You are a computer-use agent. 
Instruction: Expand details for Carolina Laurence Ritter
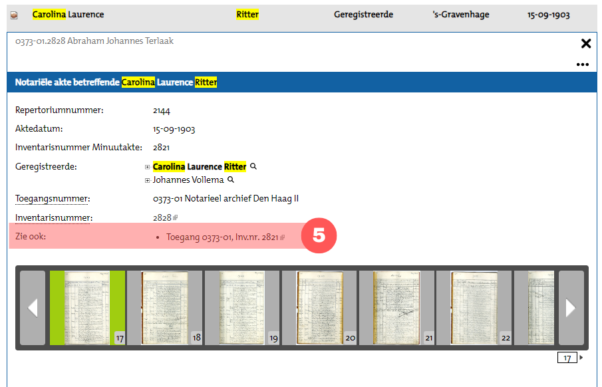[148, 167]
